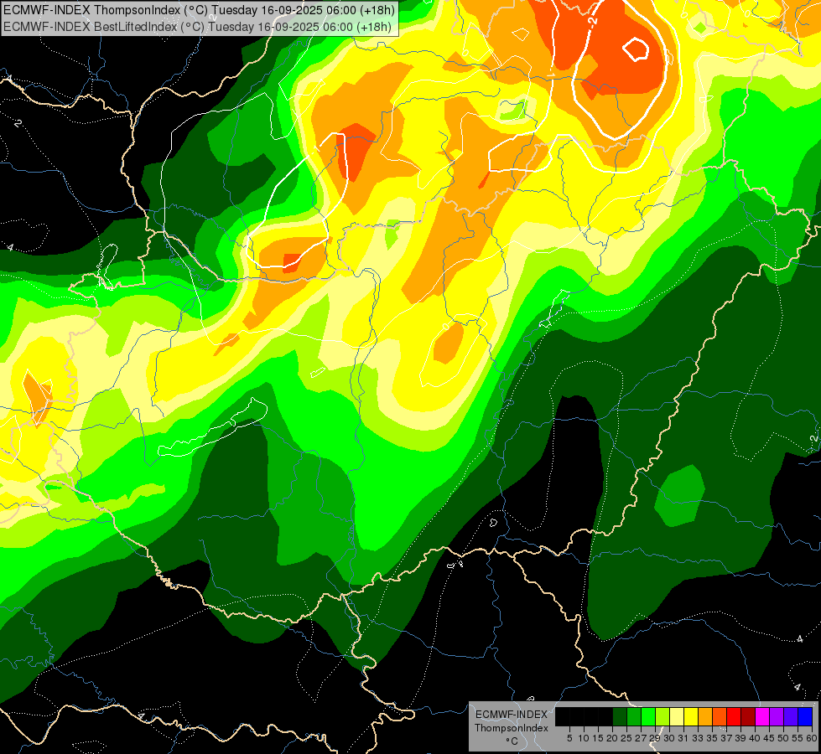The image size is (821, 754).
Task: Select the blue 55–60 legend swatch
Action: click(x=805, y=716)
